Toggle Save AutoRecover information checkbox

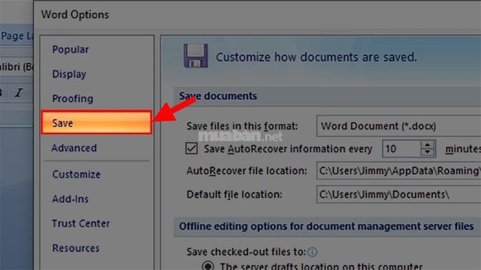coord(192,149)
